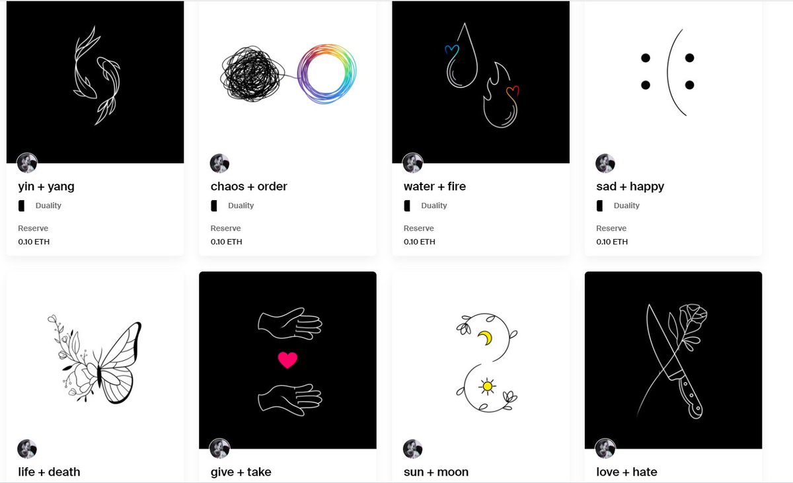The width and height of the screenshot is (793, 483).
Task: Click creator avatar on chaos + order card
Action: (x=219, y=163)
